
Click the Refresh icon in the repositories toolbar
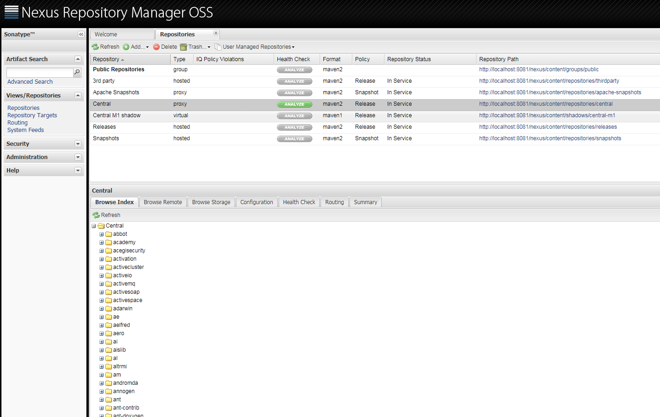pyautogui.click(x=95, y=47)
